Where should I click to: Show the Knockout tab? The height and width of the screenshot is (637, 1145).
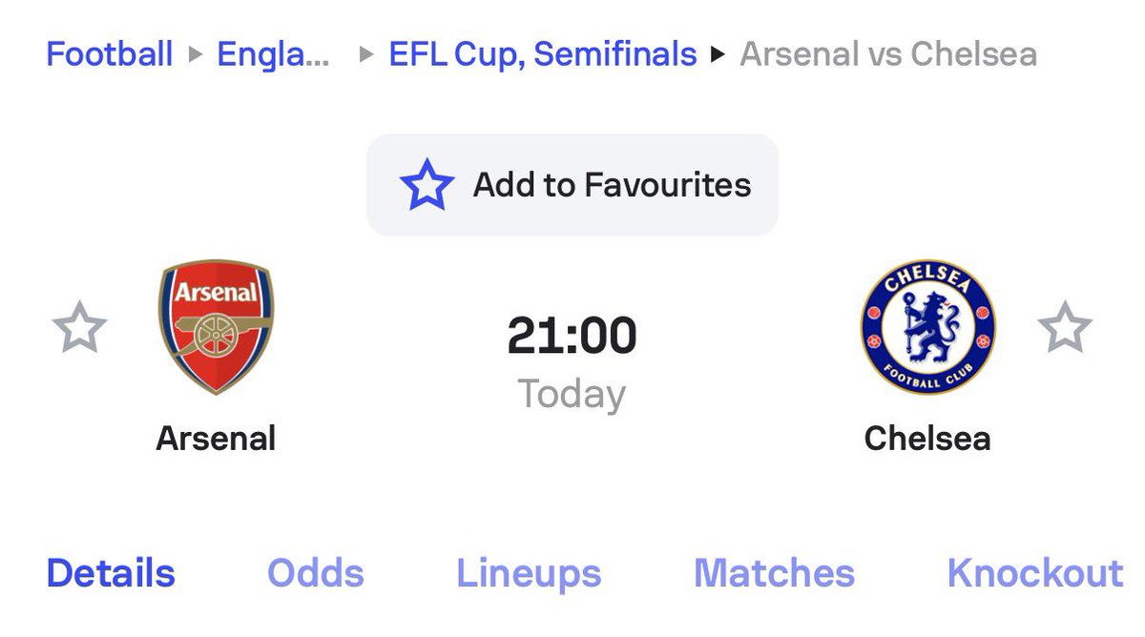coord(1035,573)
